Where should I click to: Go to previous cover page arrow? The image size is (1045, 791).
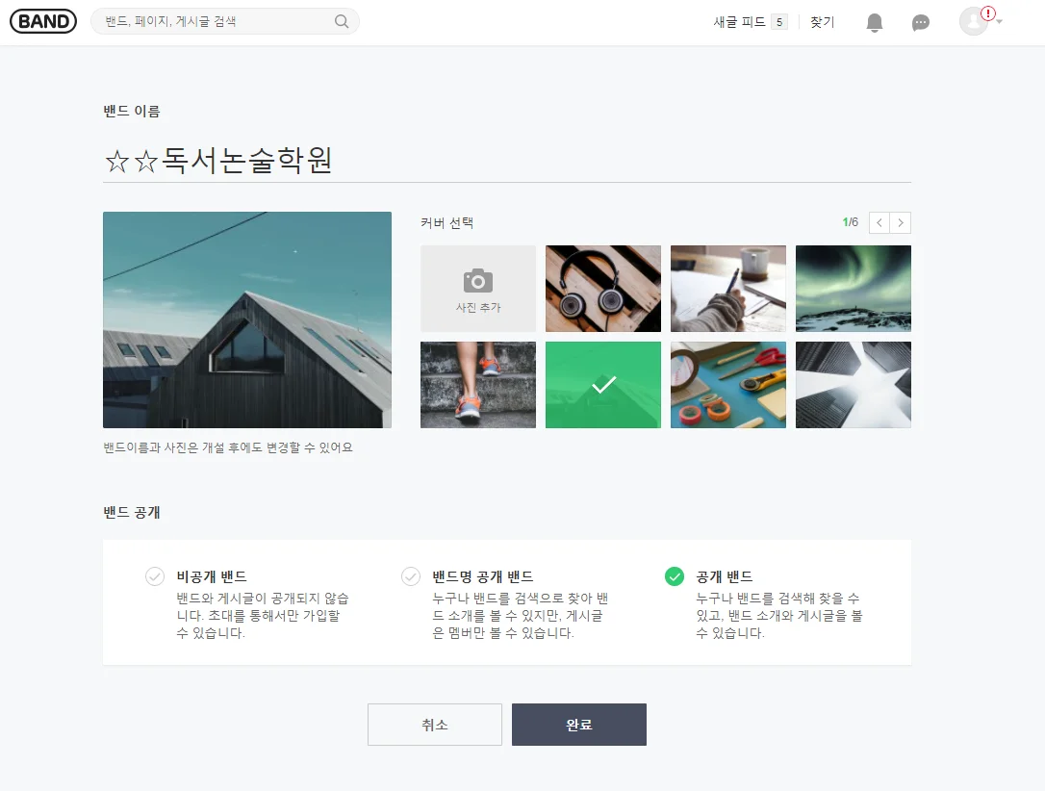pyautogui.click(x=879, y=223)
